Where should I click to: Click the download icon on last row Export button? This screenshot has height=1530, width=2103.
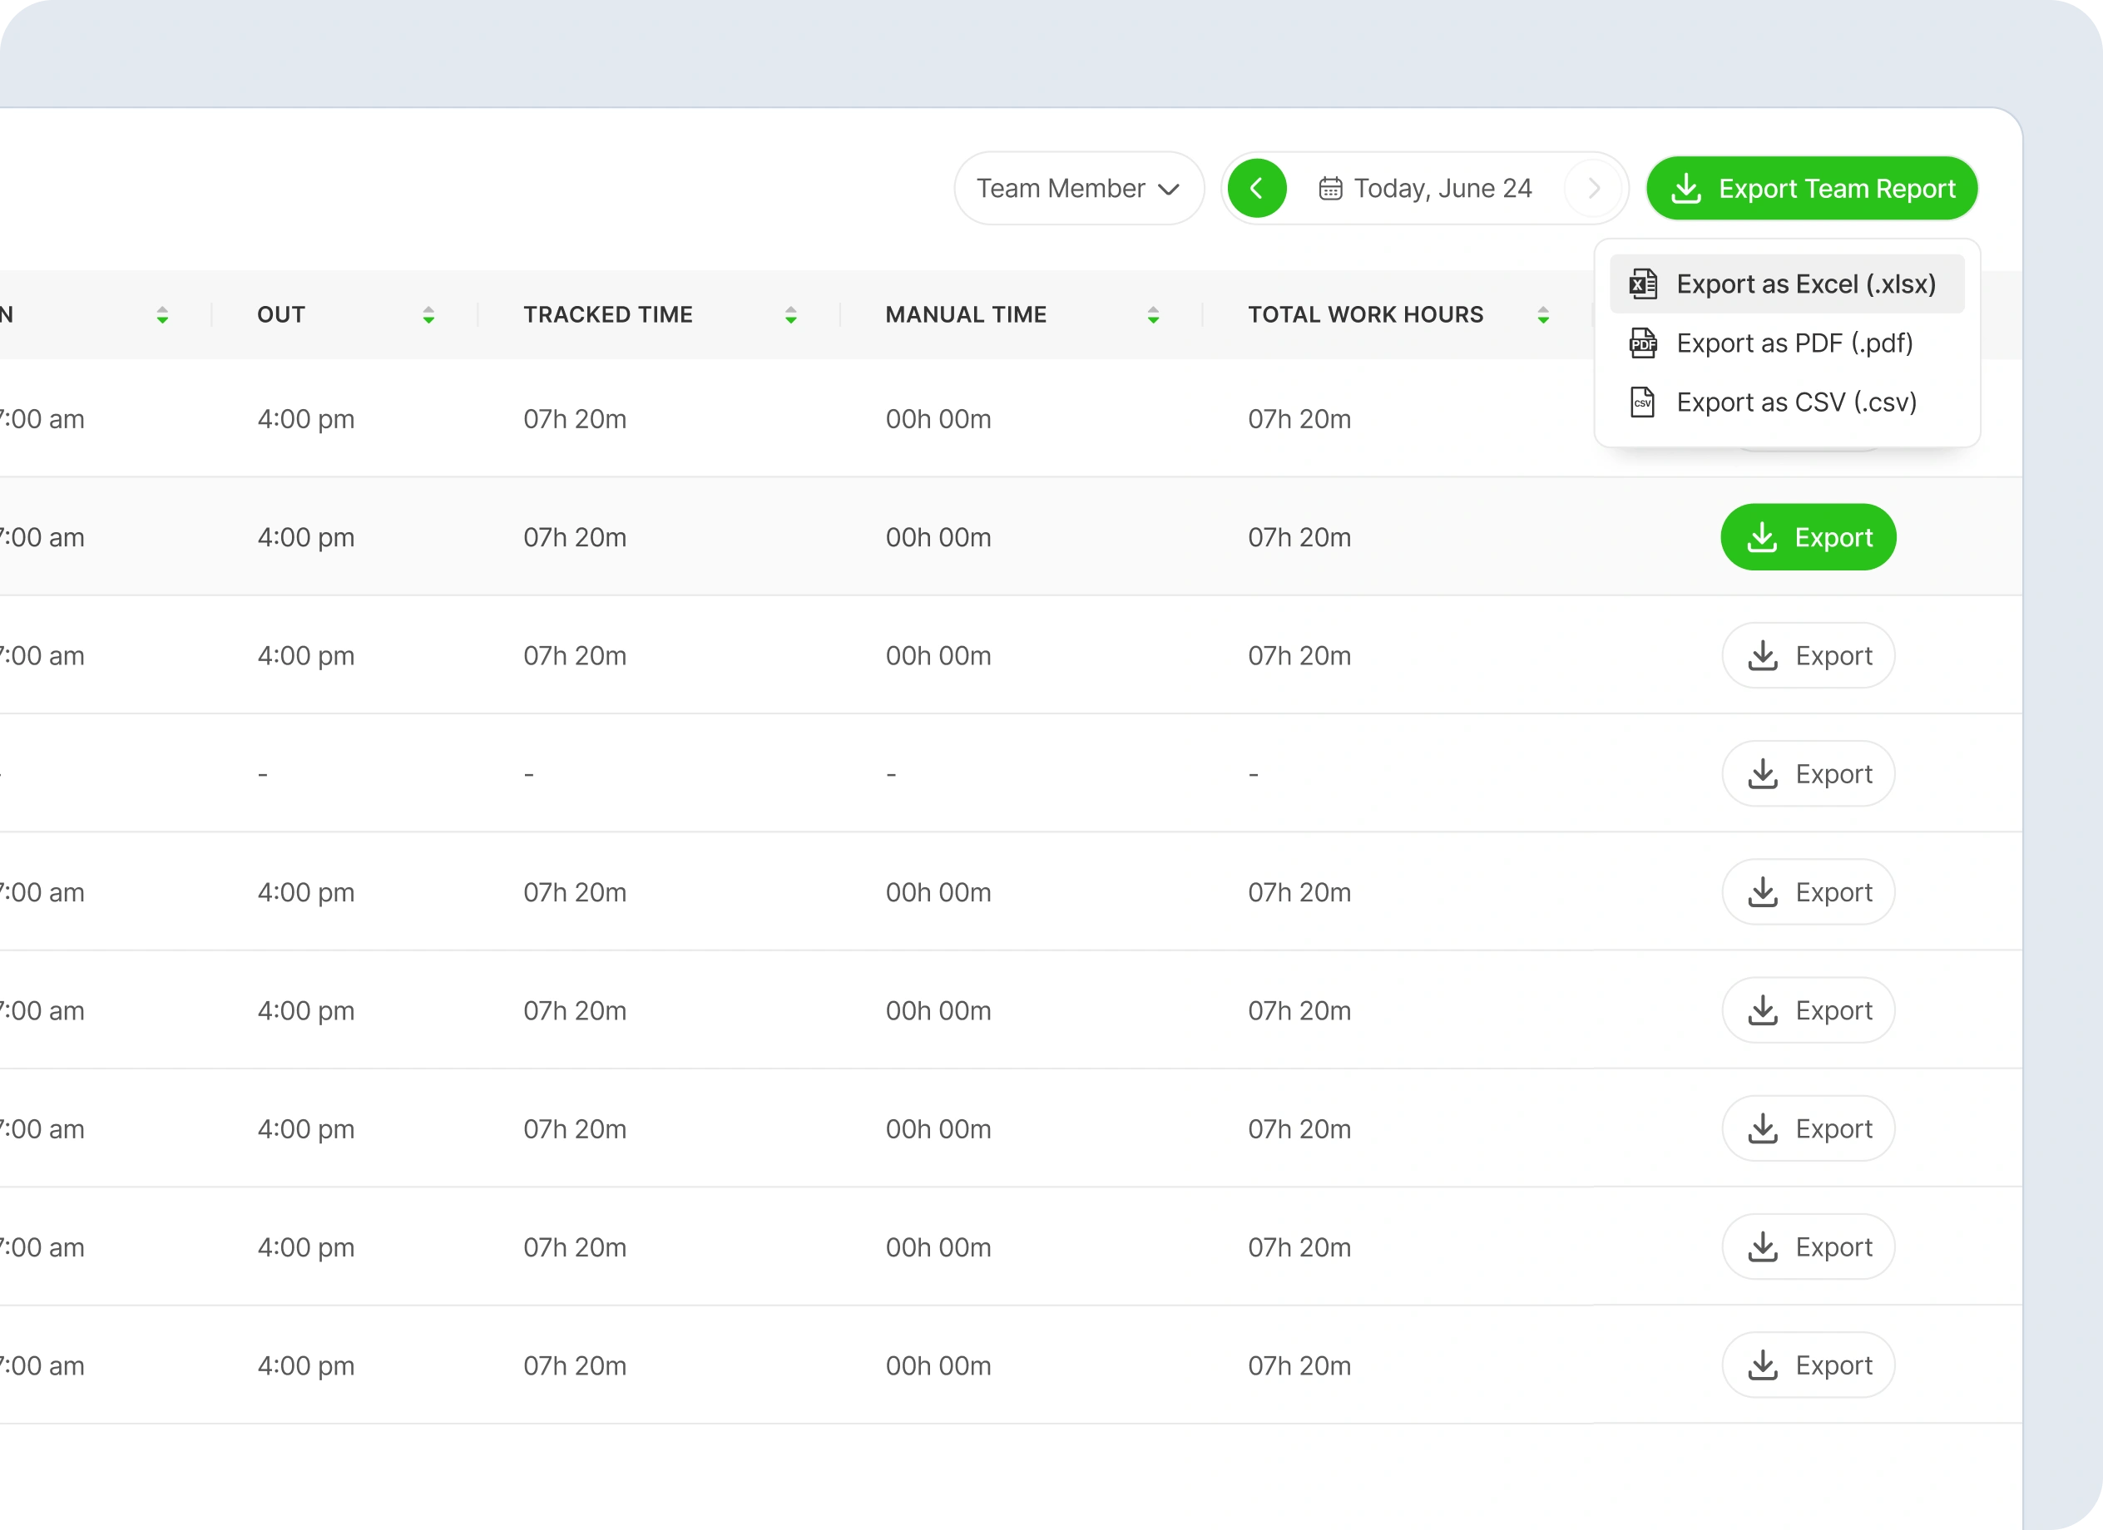tap(1764, 1365)
